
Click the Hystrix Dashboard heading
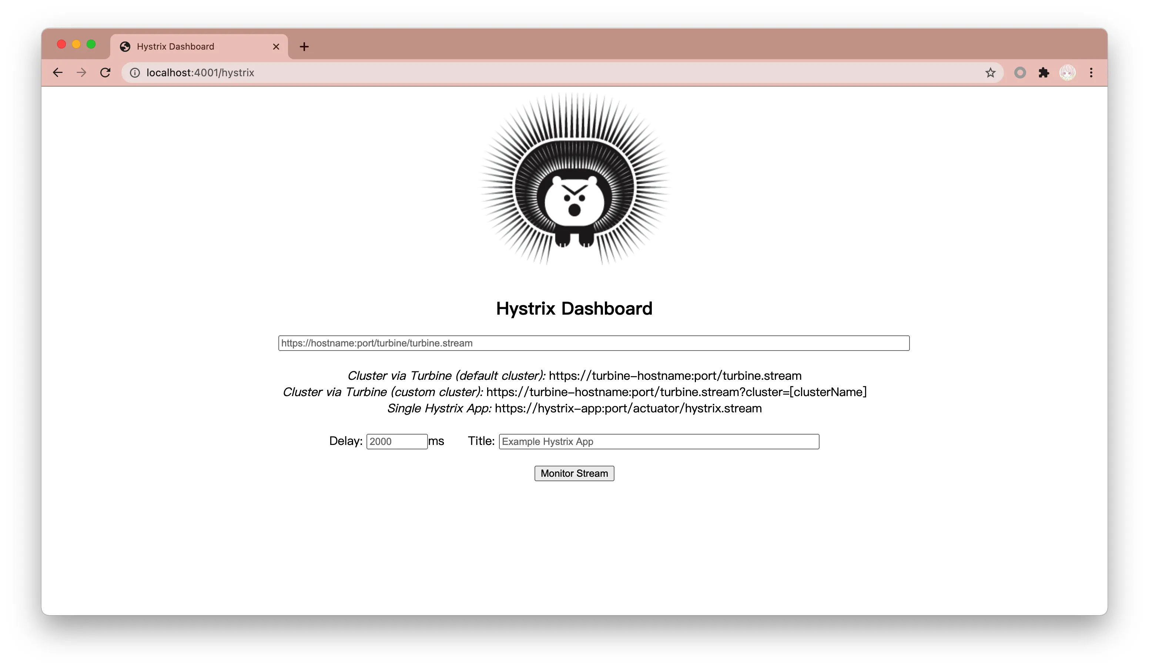574,309
